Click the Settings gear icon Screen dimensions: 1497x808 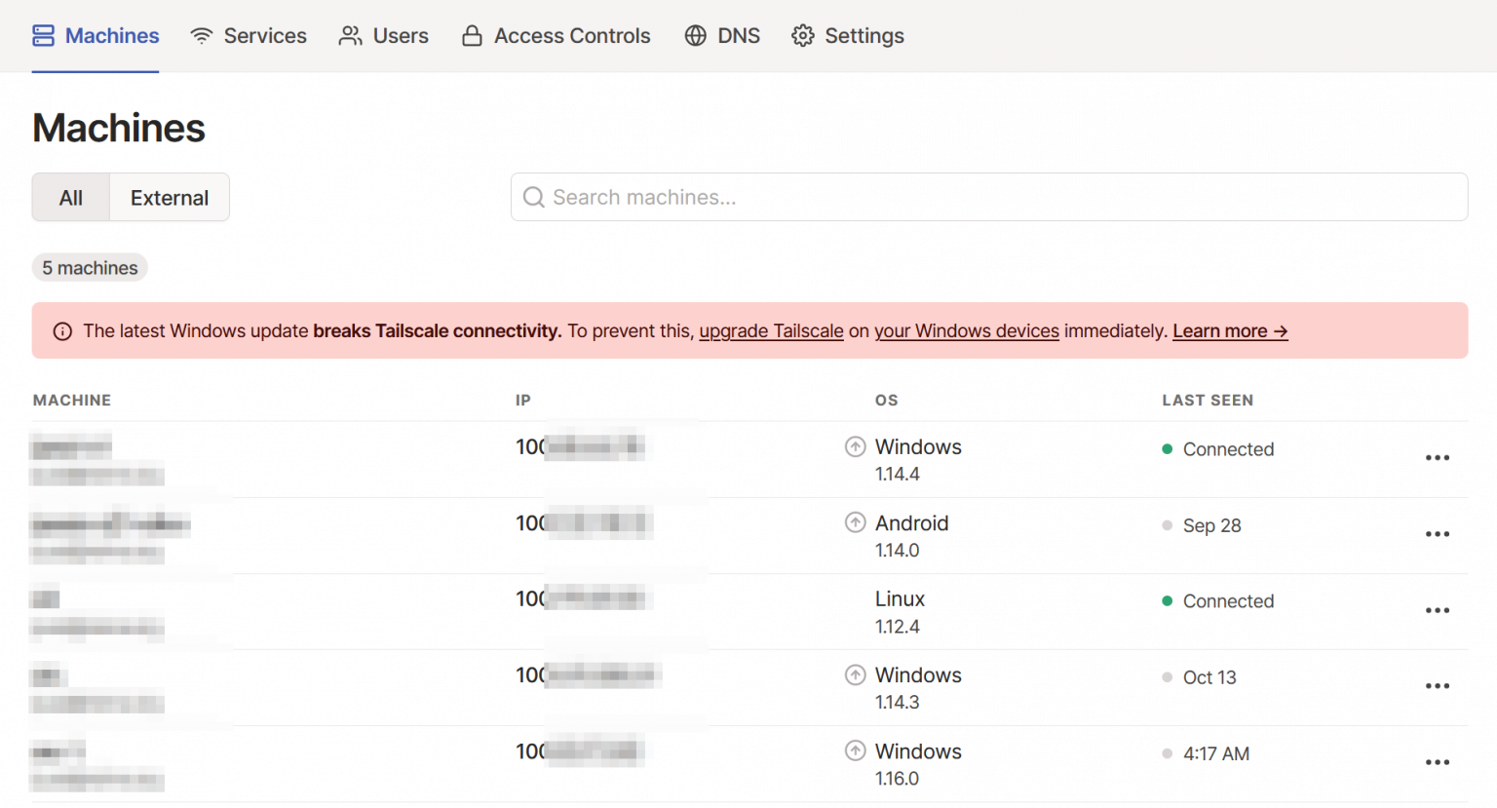(x=803, y=36)
